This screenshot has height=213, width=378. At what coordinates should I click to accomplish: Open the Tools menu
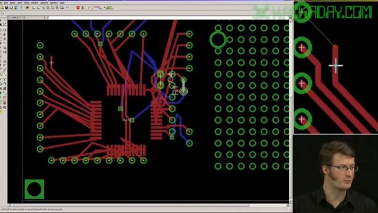tap(27, 2)
